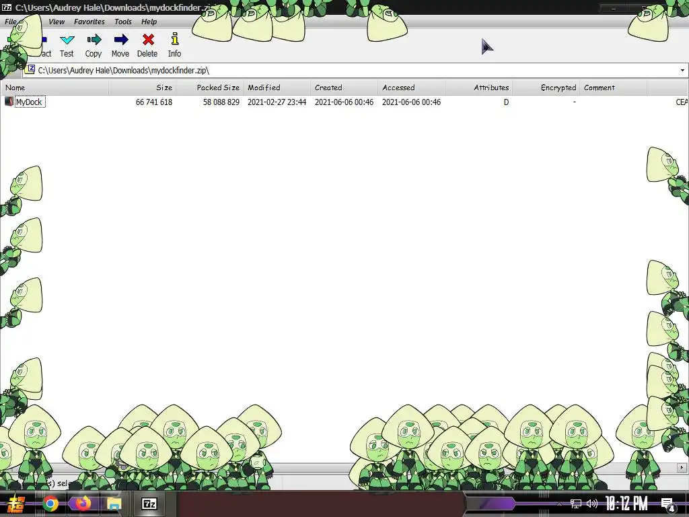Click the attribute value D

[x=506, y=102]
